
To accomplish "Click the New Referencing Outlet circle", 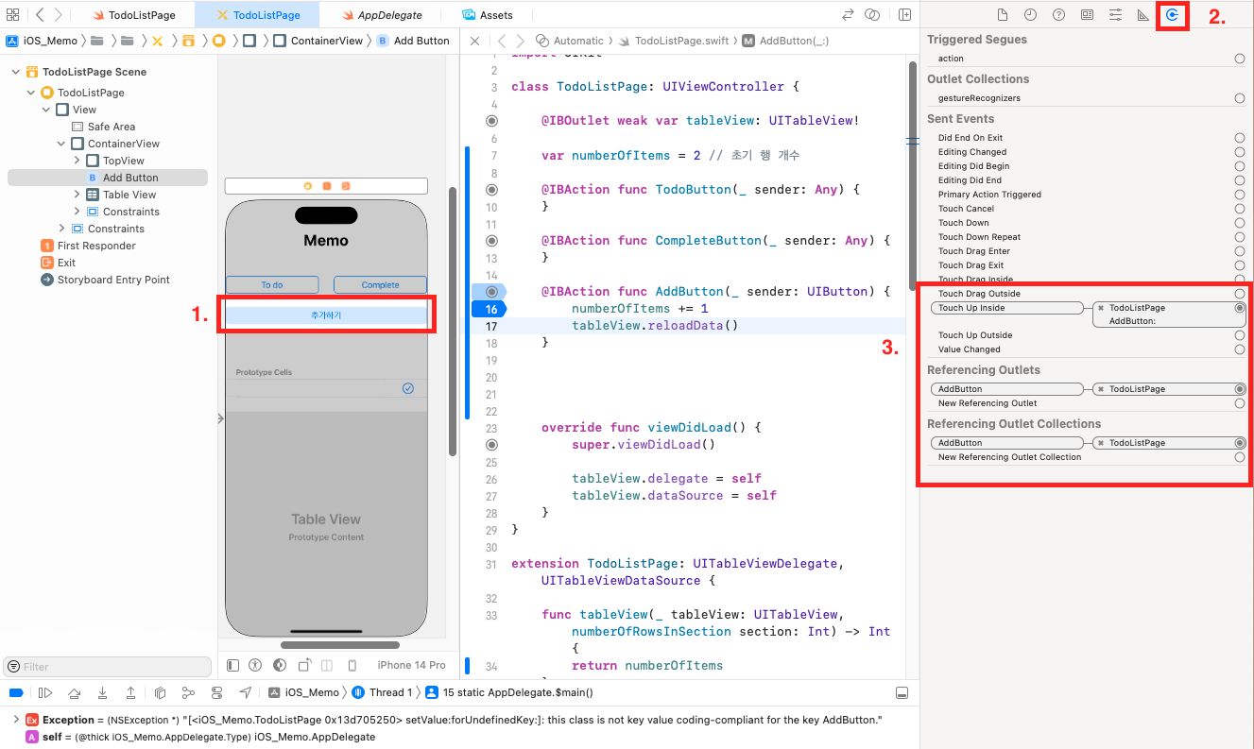I will tap(1239, 403).
